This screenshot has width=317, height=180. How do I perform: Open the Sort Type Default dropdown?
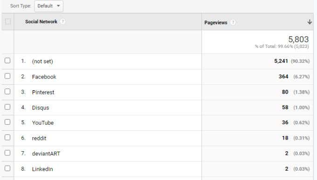click(x=49, y=6)
